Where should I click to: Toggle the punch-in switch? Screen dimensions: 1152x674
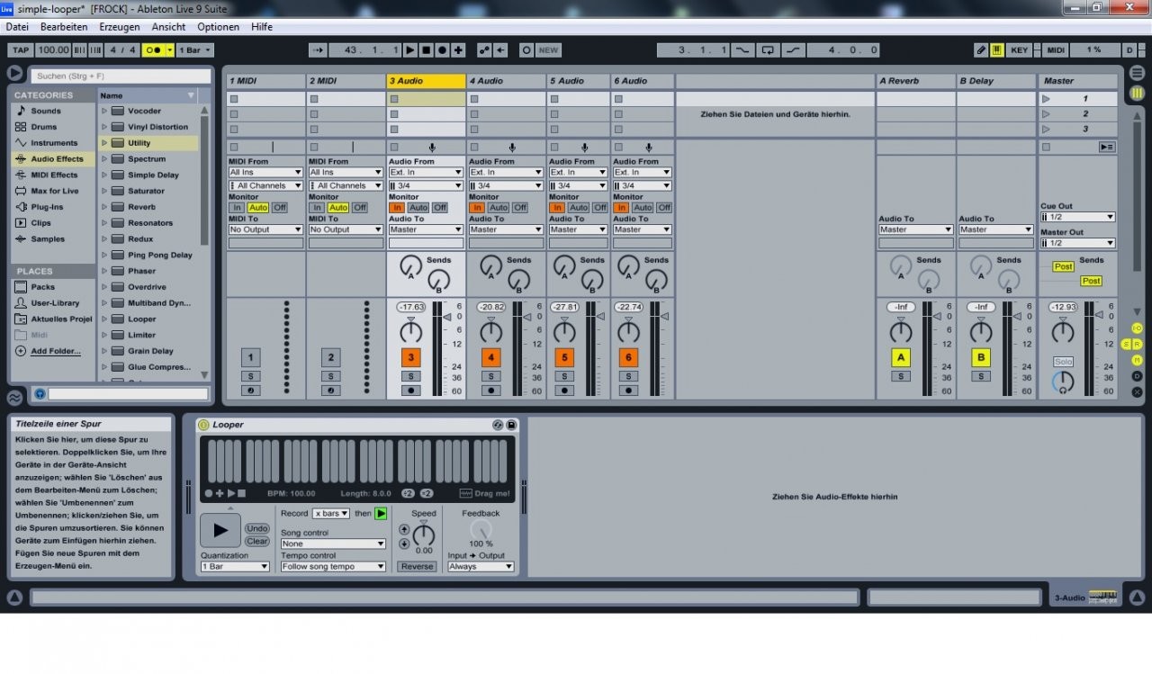pyautogui.click(x=742, y=50)
